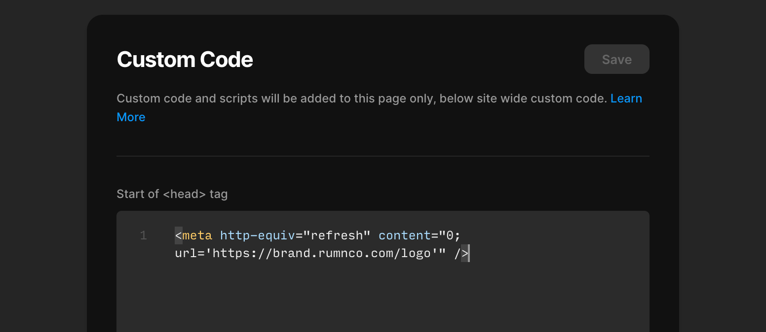Screen dimensions: 766x332
Task: Click the blank gutter space beside the wrapped line
Action: 143,254
